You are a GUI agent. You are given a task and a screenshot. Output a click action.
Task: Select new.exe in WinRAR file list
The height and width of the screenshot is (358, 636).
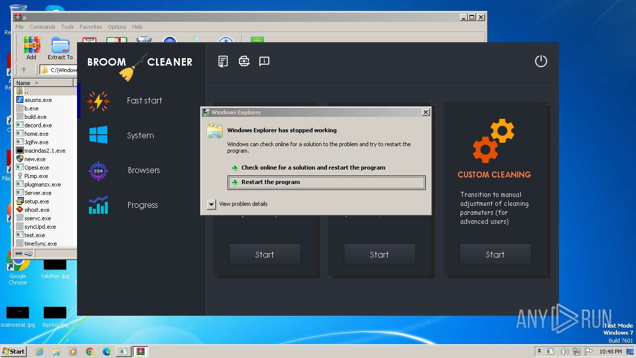[35, 159]
